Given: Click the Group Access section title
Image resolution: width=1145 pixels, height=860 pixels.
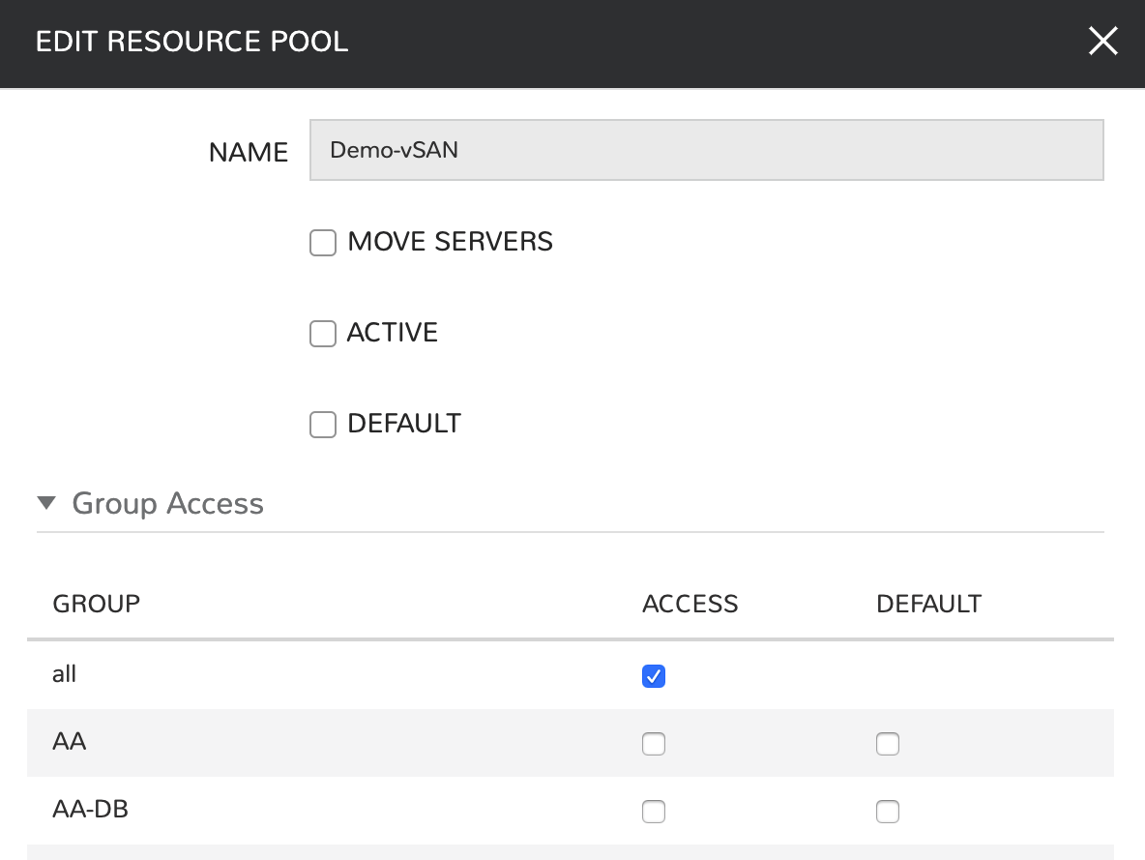Looking at the screenshot, I should pos(167,504).
